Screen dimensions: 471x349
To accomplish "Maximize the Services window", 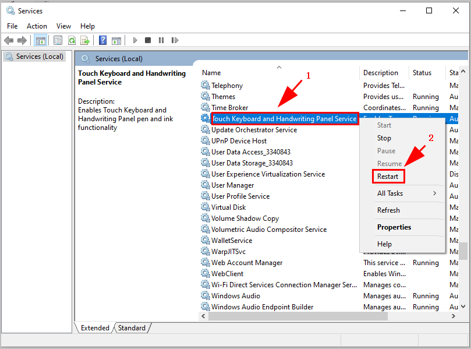I will [x=429, y=11].
